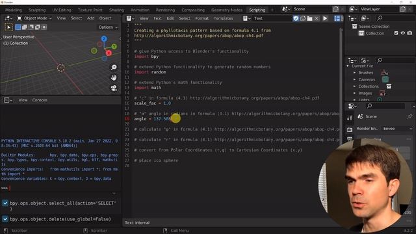Open the Format menu in text editor
The image size is (416, 234).
[x=202, y=18]
